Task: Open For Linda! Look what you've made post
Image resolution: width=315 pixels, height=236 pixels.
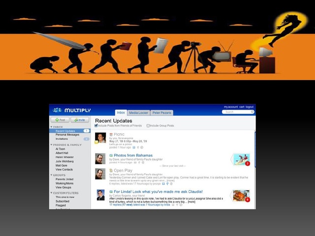Action: point(158,192)
